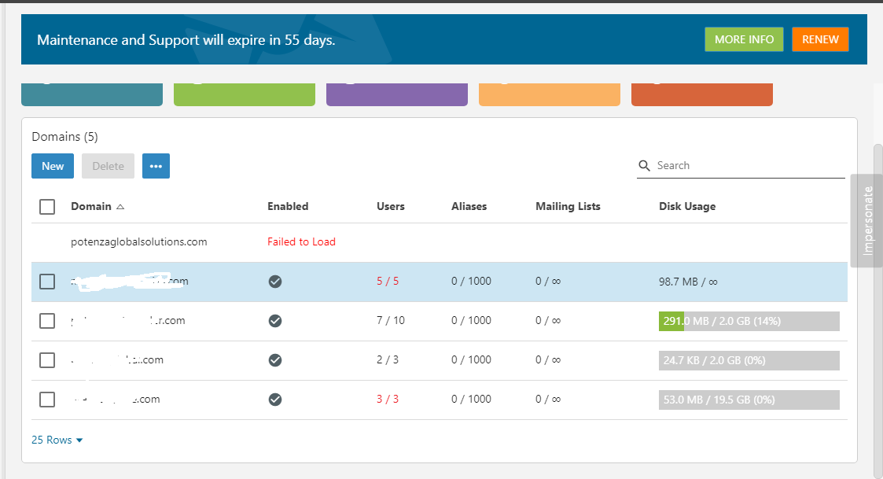Toggle the select-all domains checkbox
The width and height of the screenshot is (883, 479).
pyautogui.click(x=47, y=207)
